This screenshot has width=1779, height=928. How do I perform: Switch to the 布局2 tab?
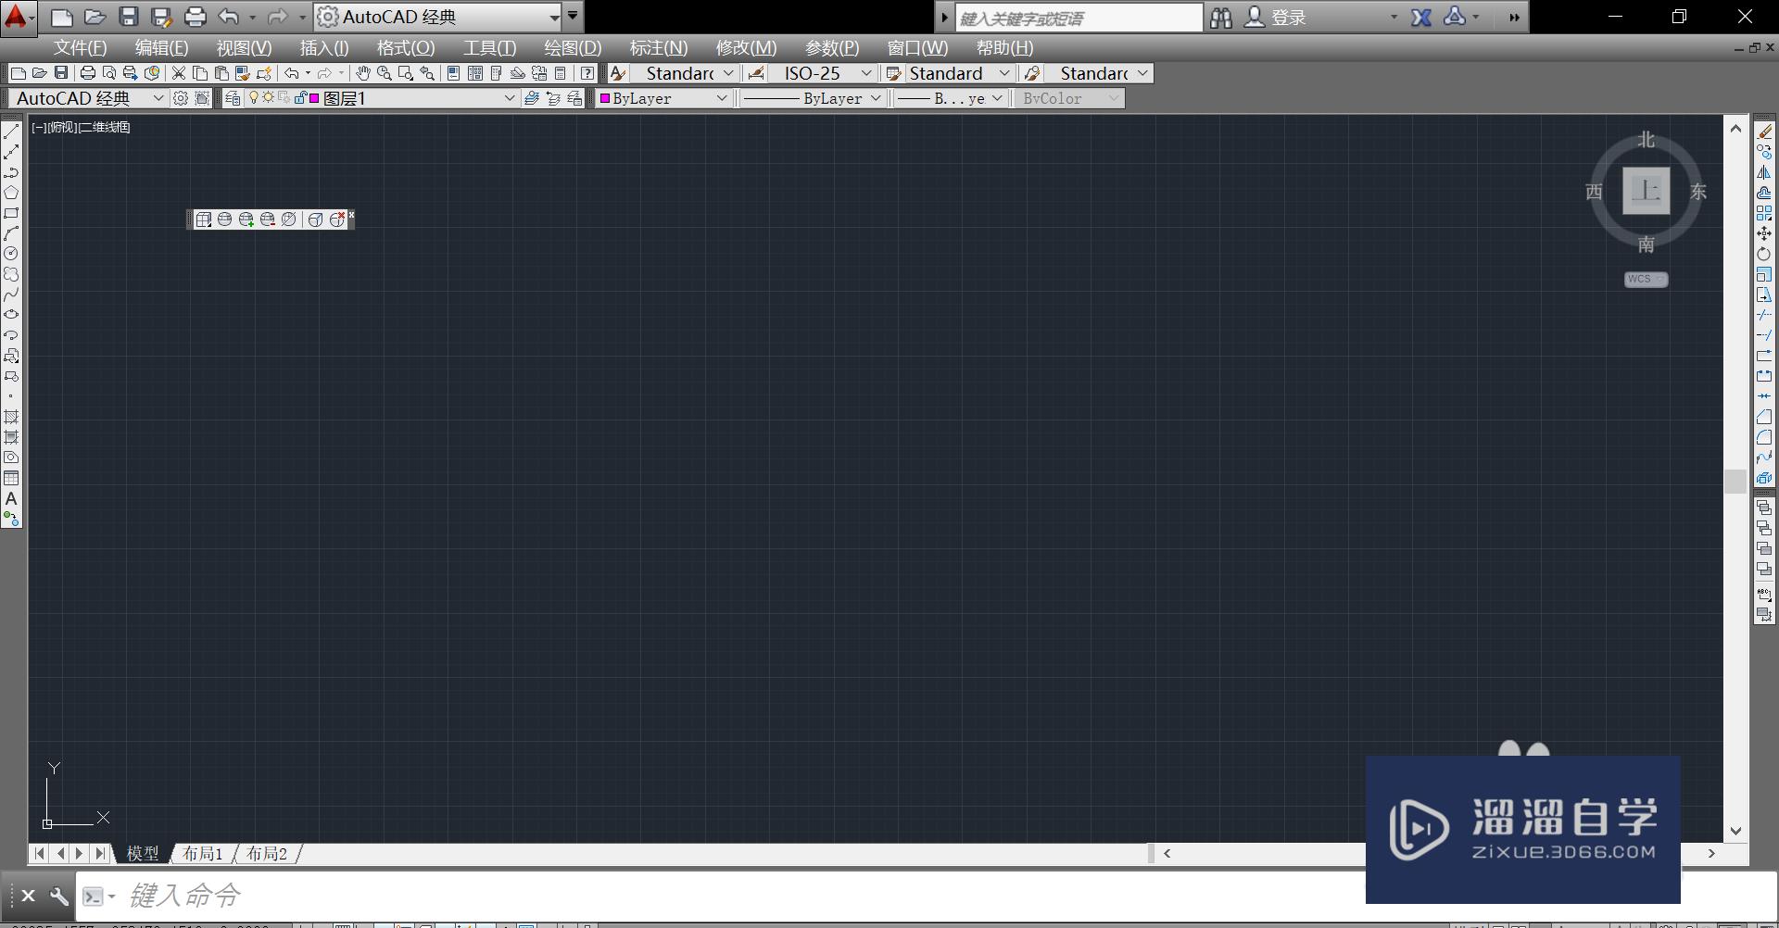[267, 853]
